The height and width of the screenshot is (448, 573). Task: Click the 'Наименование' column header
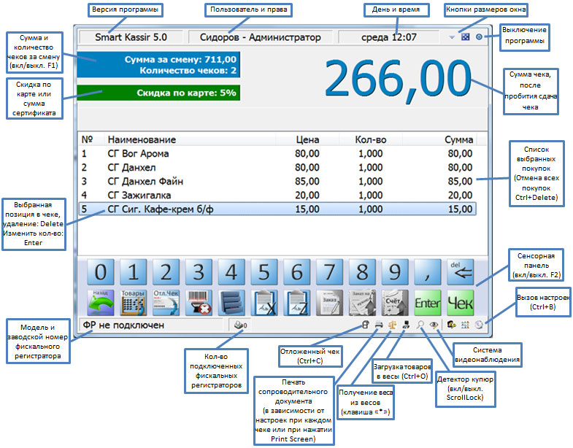point(141,139)
